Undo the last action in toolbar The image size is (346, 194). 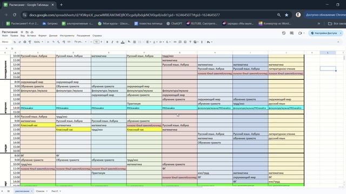pos(15,42)
